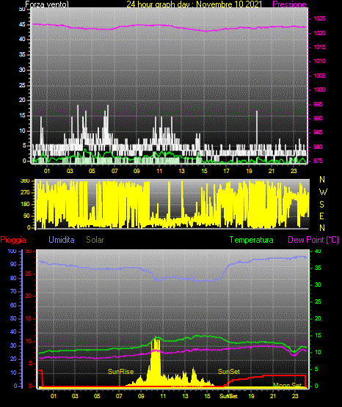Click hour 13 on wind graph axis

pyautogui.click(x=181, y=171)
